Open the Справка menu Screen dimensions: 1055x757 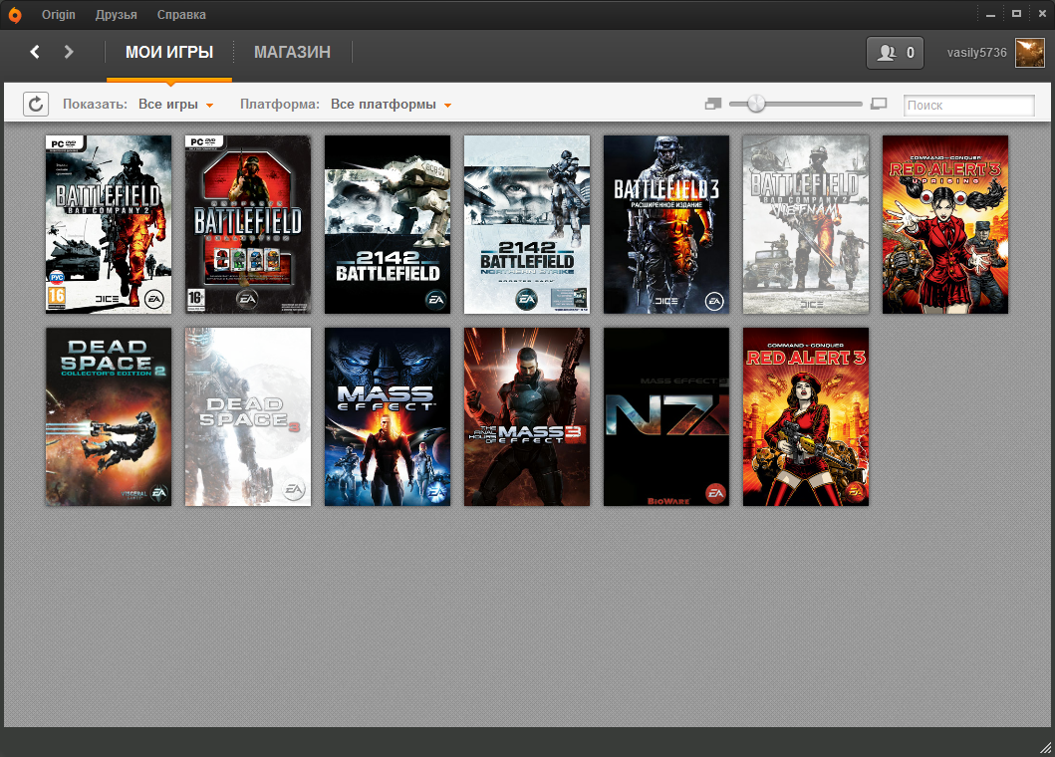click(x=181, y=15)
